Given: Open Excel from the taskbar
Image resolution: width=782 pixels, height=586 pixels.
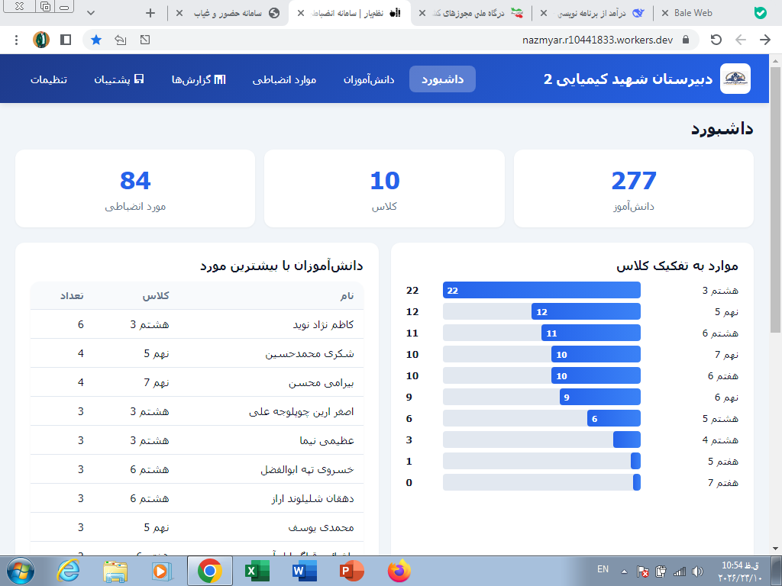Looking at the screenshot, I should [x=257, y=571].
